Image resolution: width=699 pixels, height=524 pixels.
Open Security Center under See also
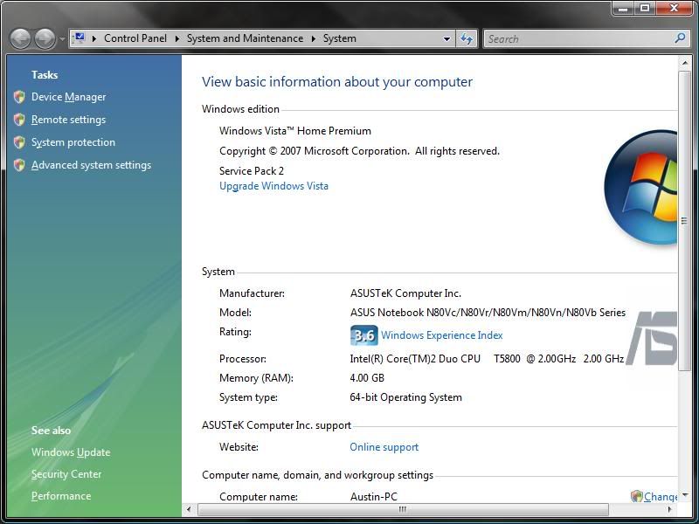coord(66,474)
